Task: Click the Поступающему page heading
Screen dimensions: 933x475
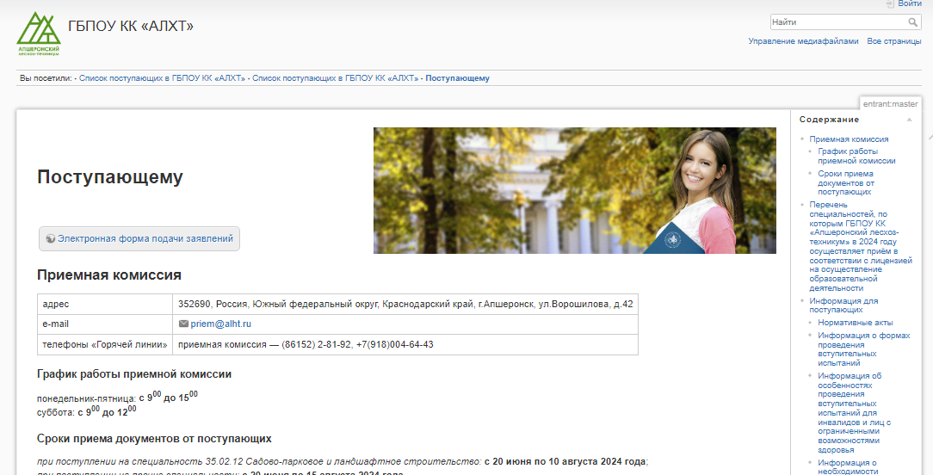Action: [110, 176]
